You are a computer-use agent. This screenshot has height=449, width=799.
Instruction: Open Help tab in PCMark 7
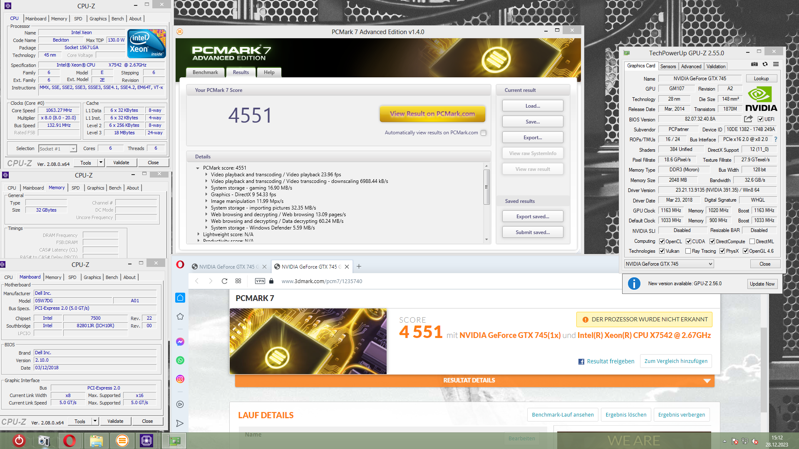coord(269,72)
